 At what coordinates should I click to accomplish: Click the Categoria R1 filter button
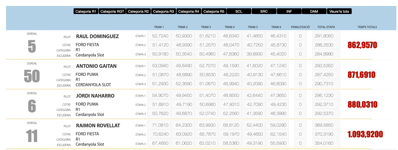pos(86,11)
